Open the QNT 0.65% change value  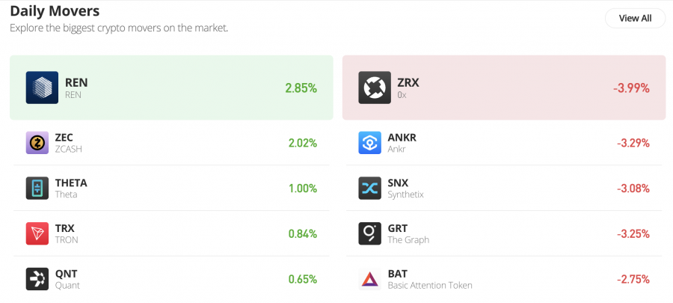click(303, 279)
